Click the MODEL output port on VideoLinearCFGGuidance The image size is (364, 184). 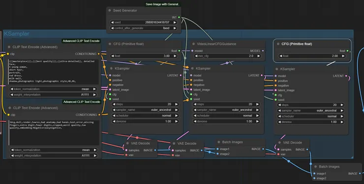point(263,51)
